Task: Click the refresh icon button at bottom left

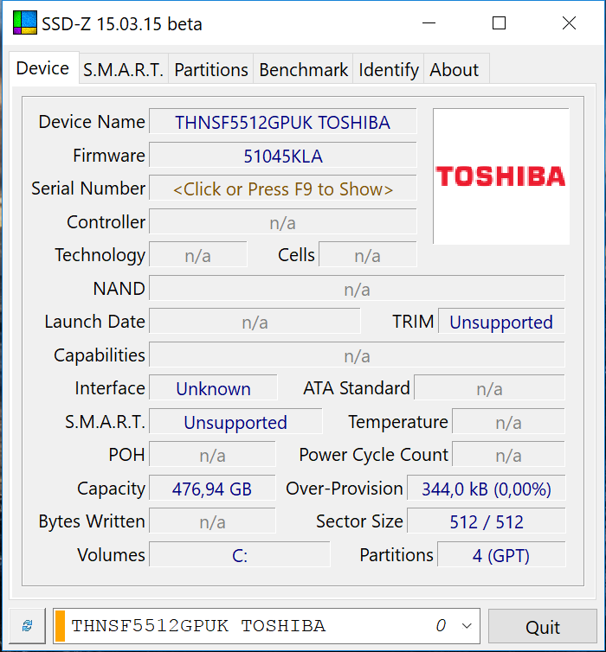Action: (28, 626)
